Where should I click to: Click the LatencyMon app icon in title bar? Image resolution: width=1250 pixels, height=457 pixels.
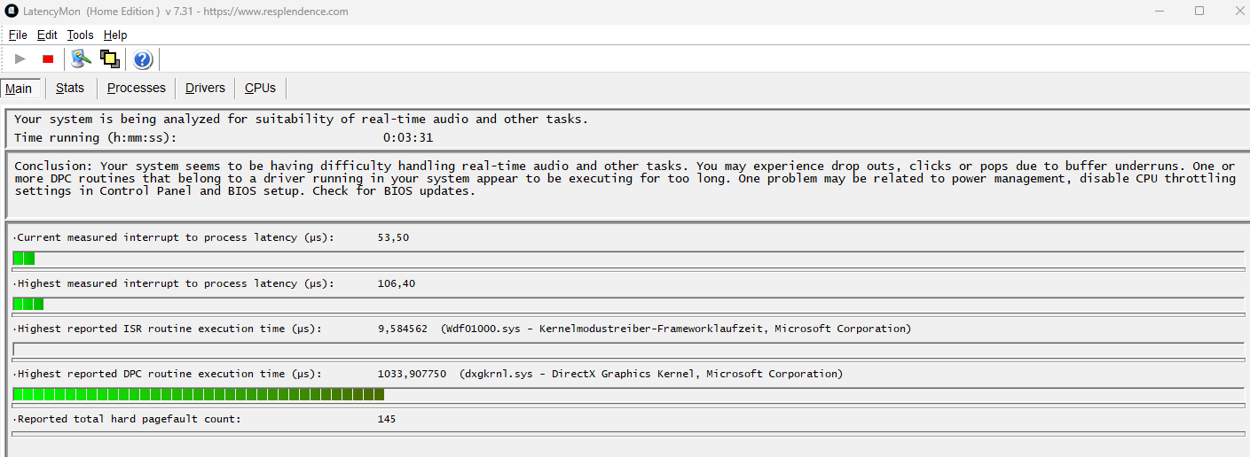12,12
